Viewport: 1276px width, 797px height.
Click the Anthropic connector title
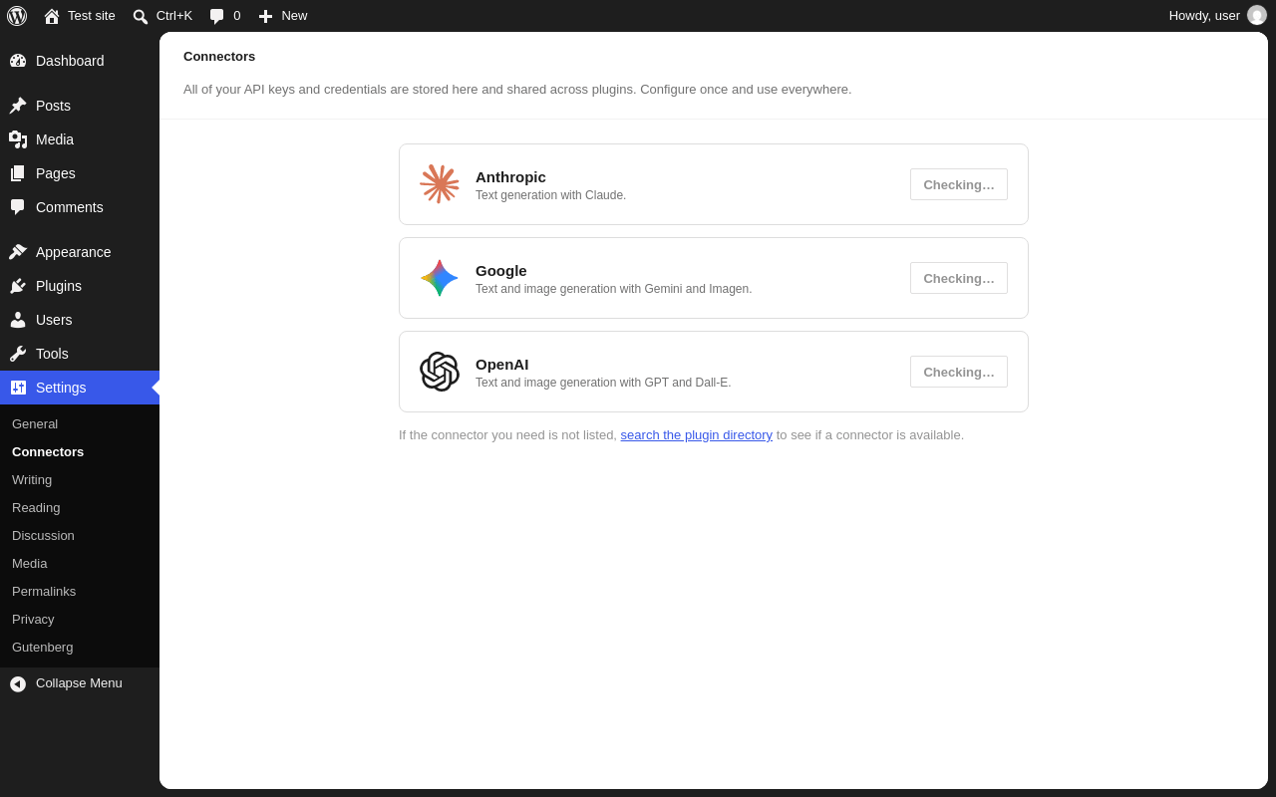[510, 176]
